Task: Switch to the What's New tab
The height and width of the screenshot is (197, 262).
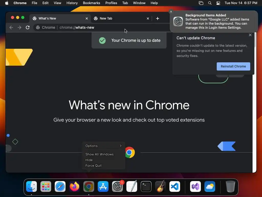Action: [60, 18]
